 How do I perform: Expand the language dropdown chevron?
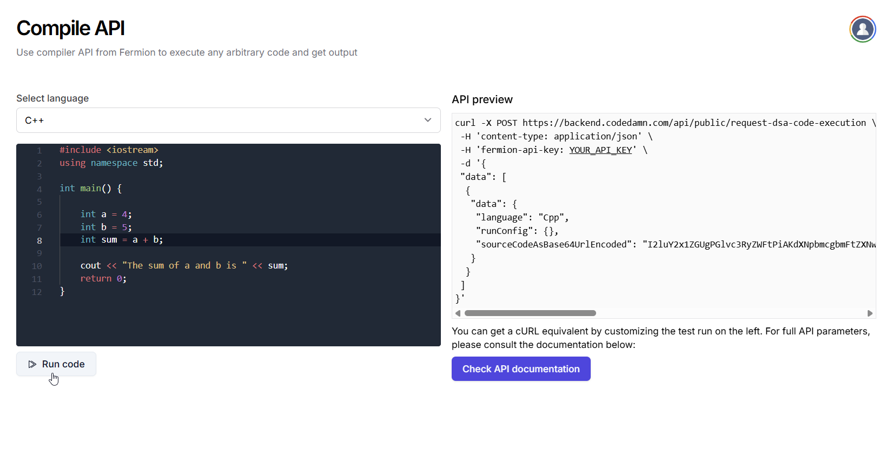[x=428, y=120]
